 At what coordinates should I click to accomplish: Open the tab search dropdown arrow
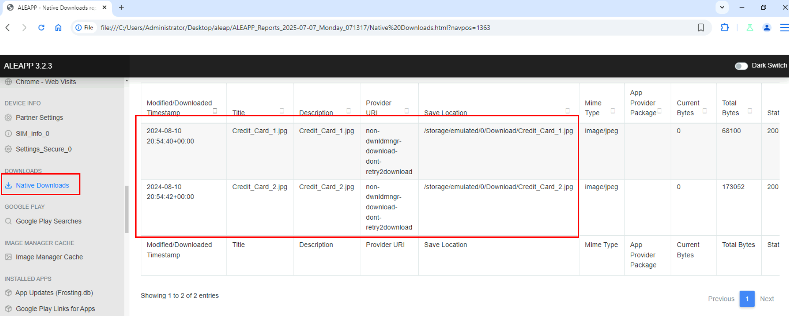722,8
